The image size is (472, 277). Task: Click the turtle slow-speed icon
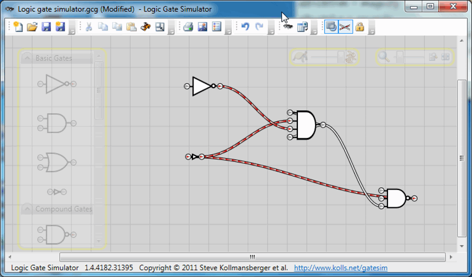(300, 57)
